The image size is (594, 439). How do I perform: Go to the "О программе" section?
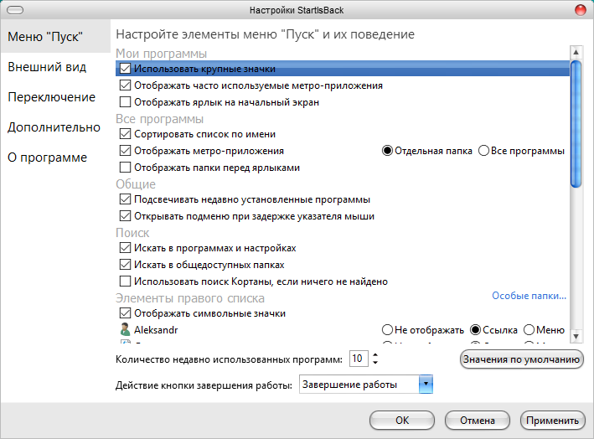coord(47,158)
